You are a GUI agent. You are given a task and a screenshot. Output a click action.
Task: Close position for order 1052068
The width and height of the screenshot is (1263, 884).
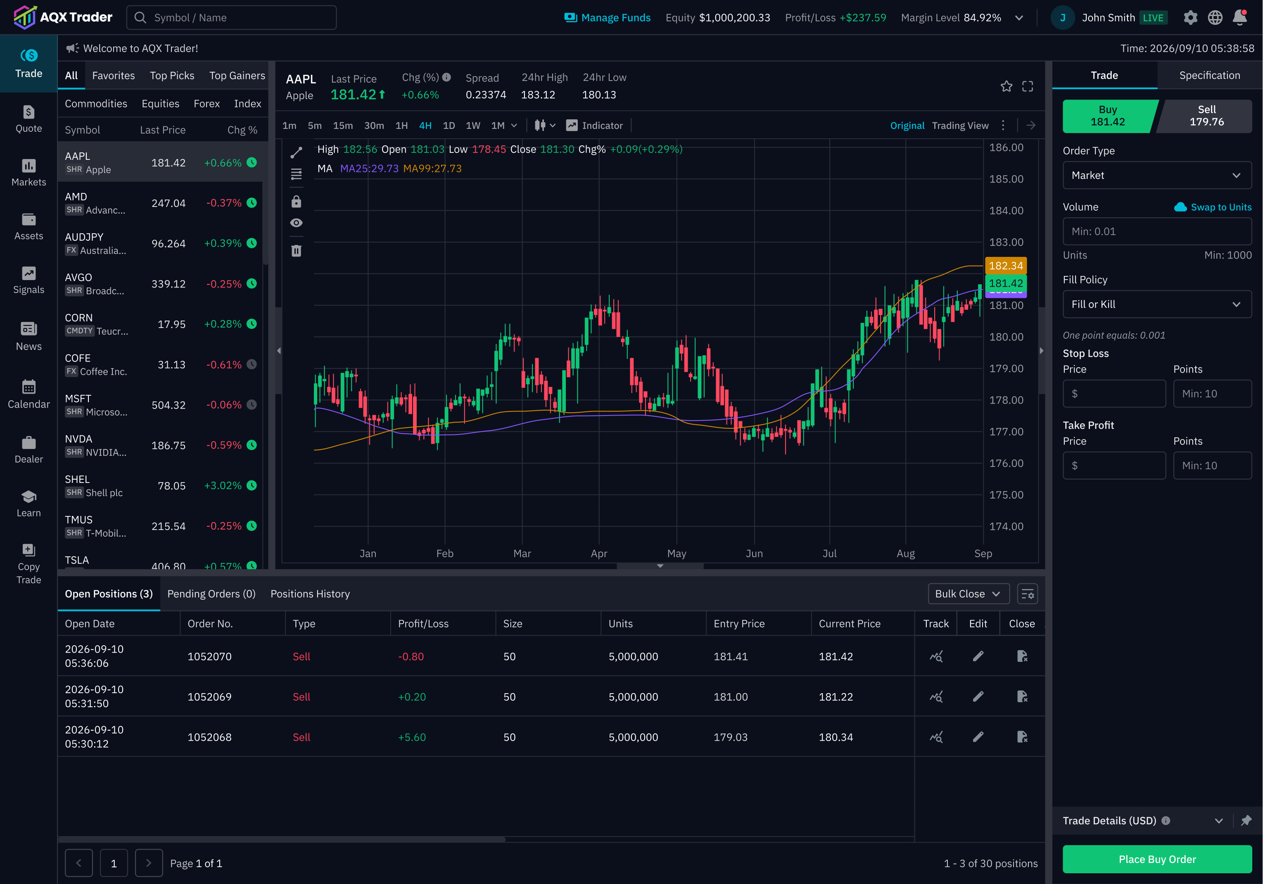[1022, 737]
